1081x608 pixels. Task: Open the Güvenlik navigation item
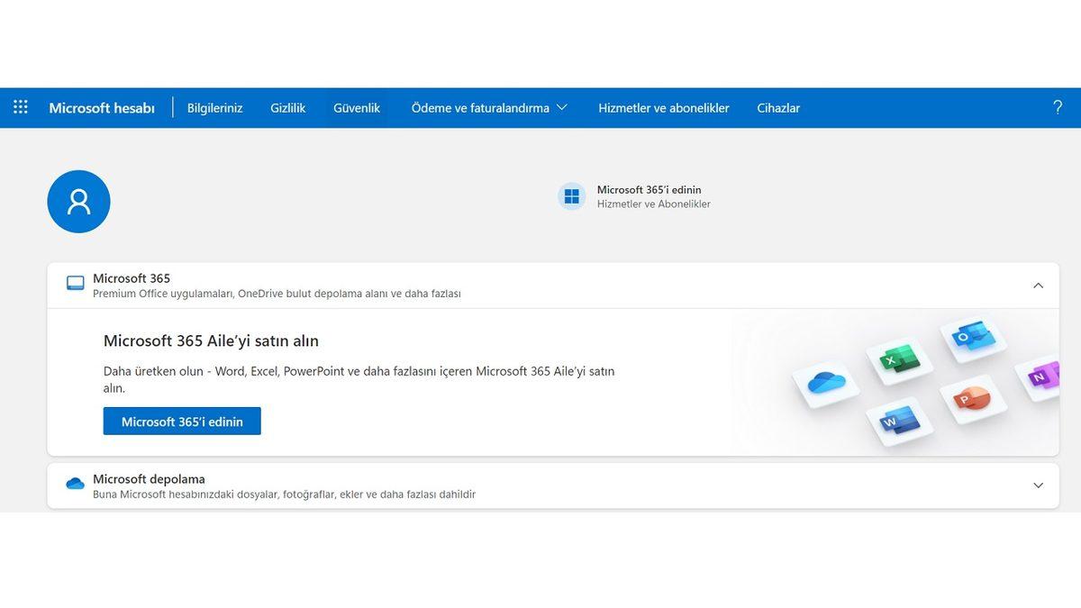point(356,107)
